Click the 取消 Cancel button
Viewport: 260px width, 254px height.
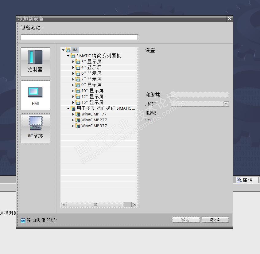coord(215,220)
